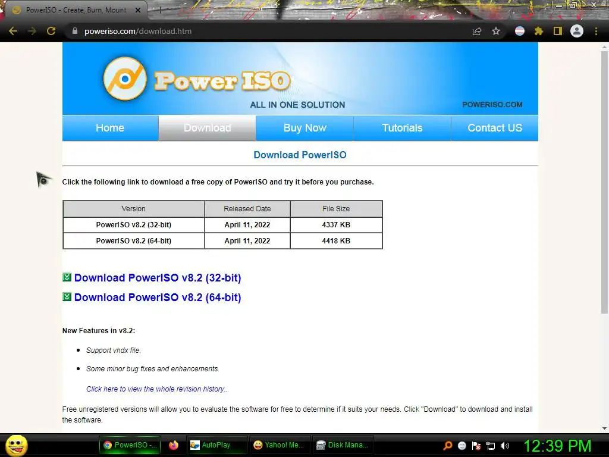Open the profile avatar icon
Viewport: 609px width, 457px height.
tap(577, 31)
